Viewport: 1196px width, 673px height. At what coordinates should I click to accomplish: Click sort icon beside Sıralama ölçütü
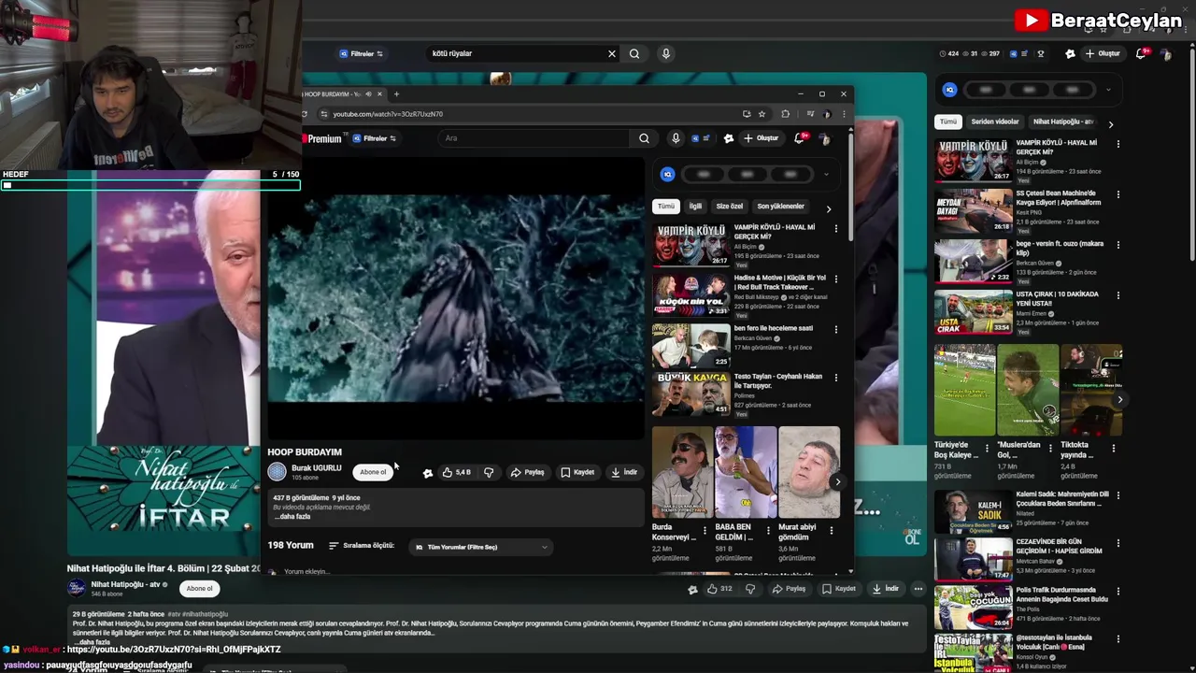[334, 546]
